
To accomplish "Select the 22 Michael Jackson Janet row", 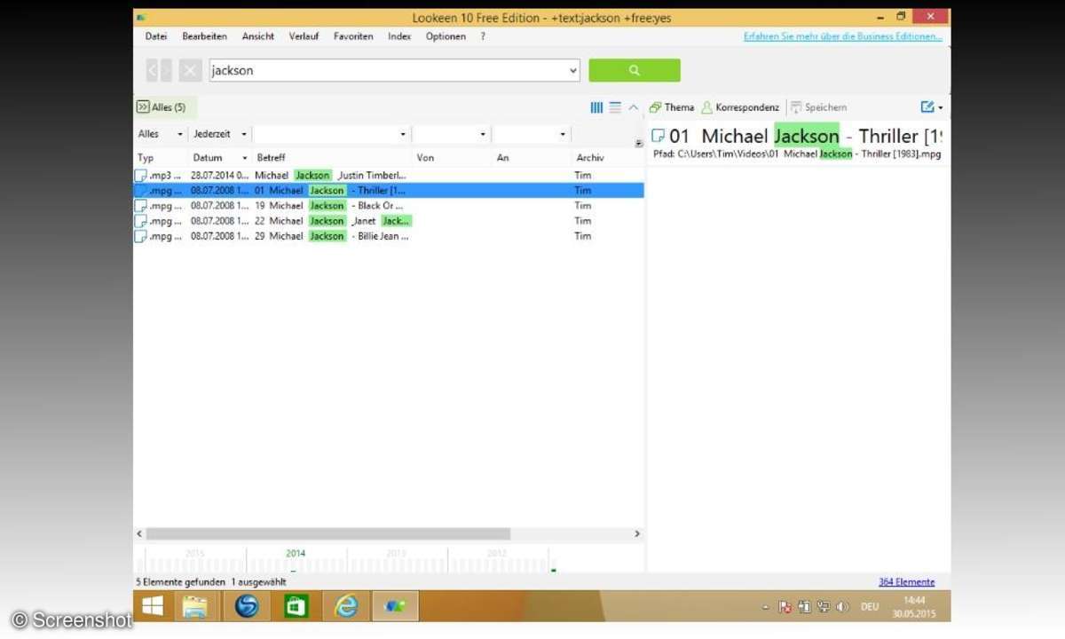I will (389, 221).
